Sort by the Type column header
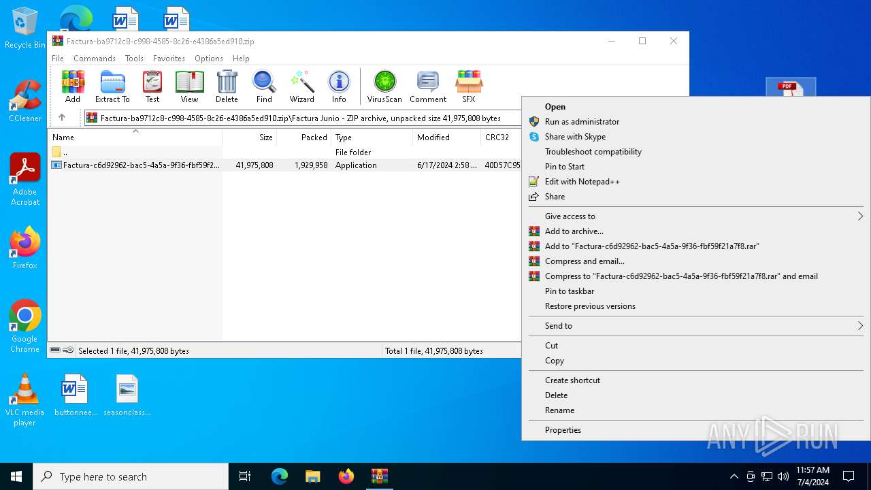871x490 pixels. [372, 137]
